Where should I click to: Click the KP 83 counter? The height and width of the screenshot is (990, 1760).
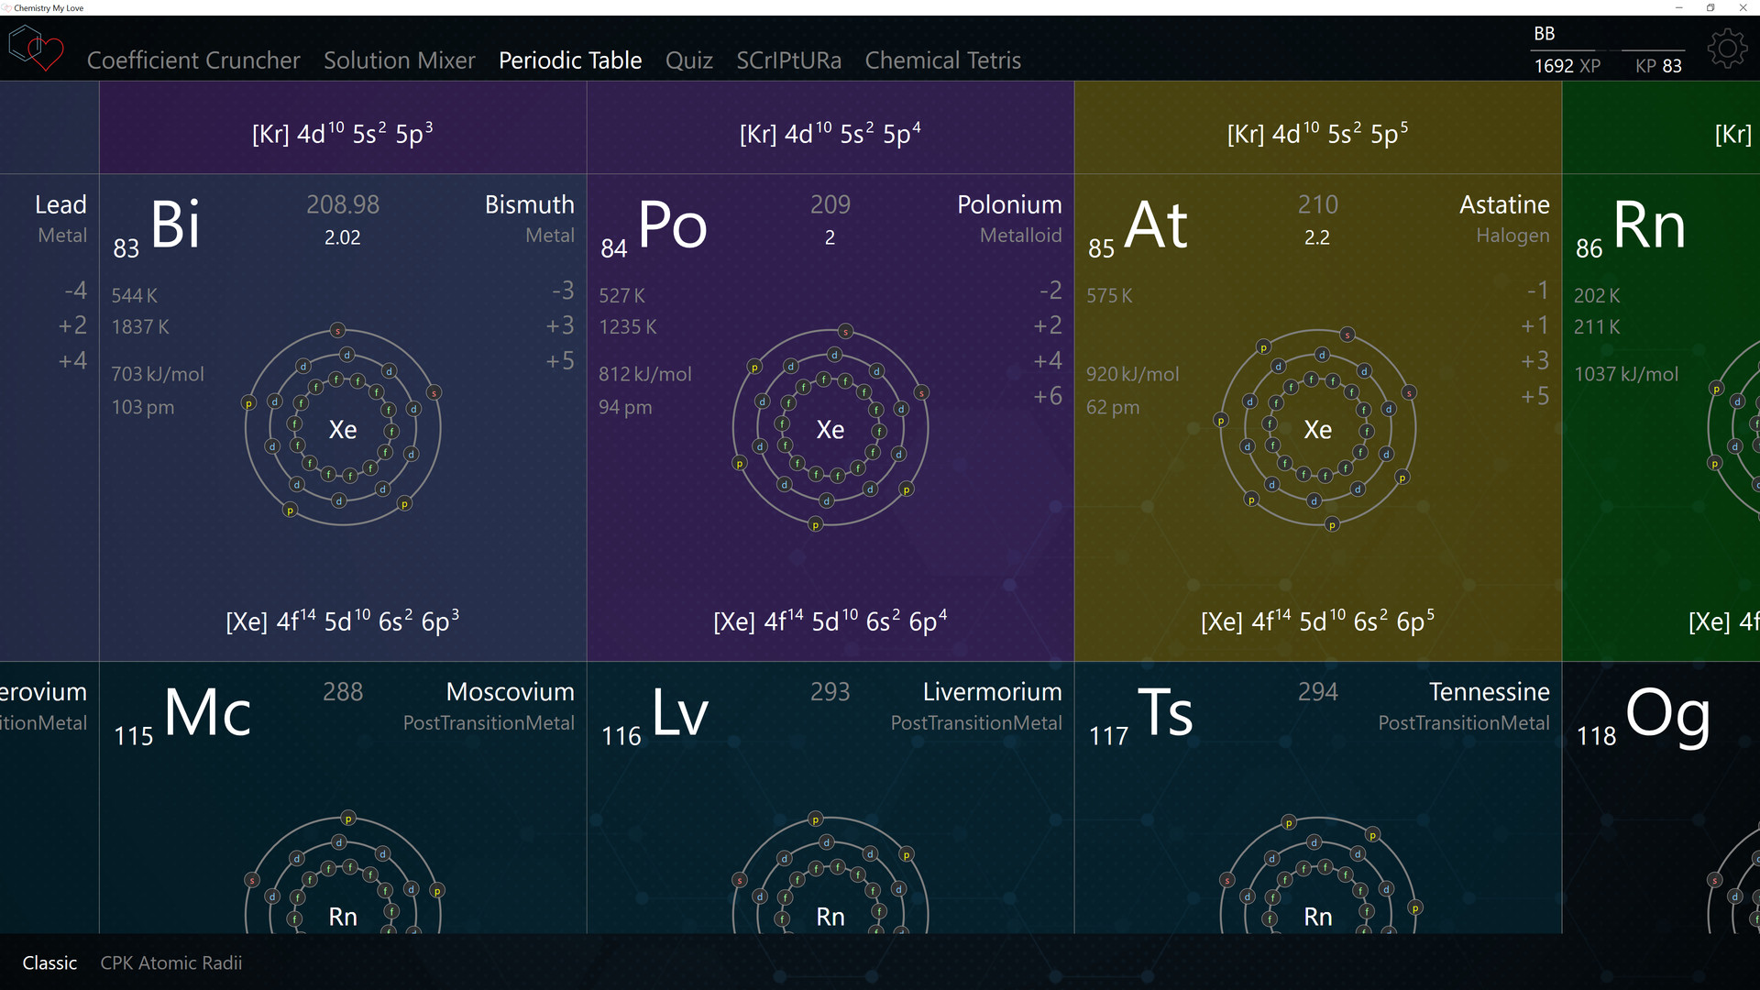coord(1659,66)
